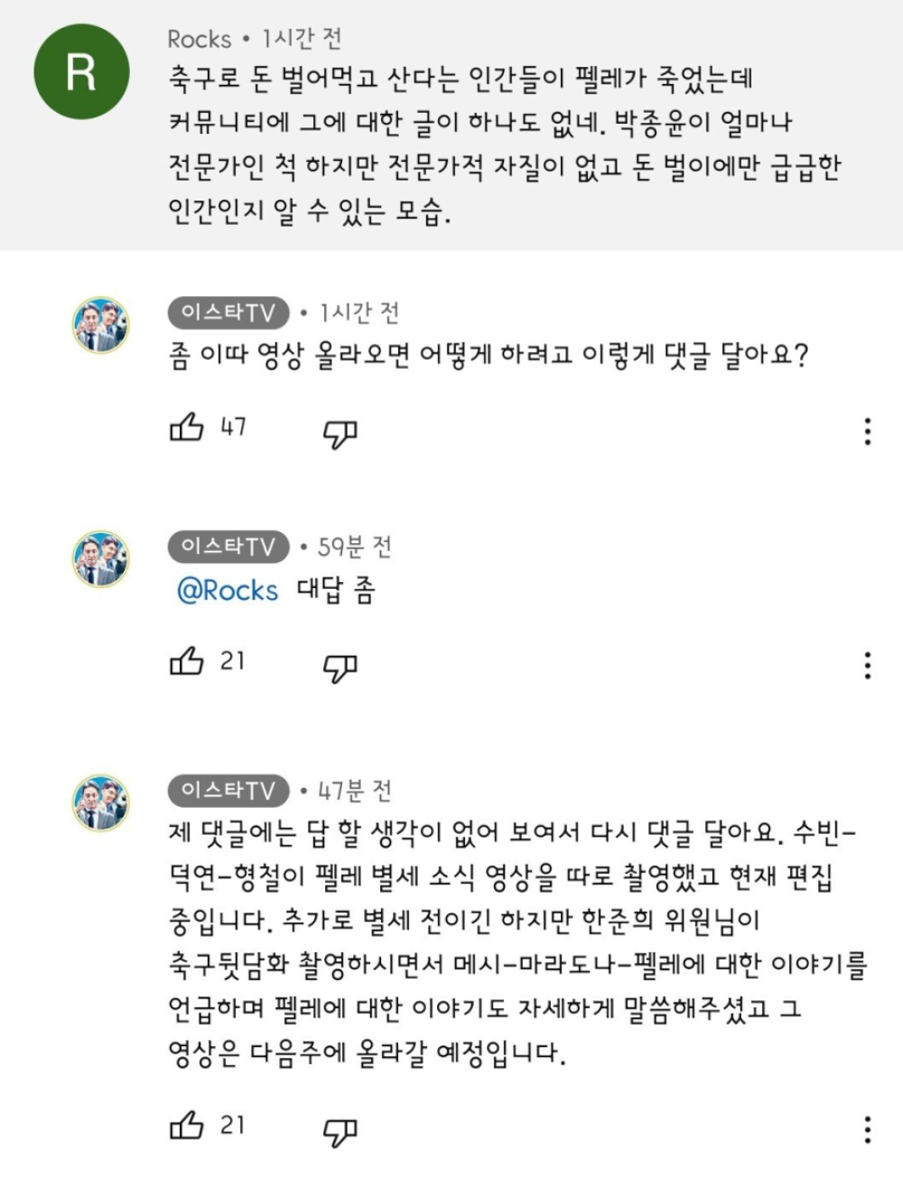Open the 이스타TV avatar beside the '@Rocks 대답 좀' reply
The image size is (903, 1198).
101,559
